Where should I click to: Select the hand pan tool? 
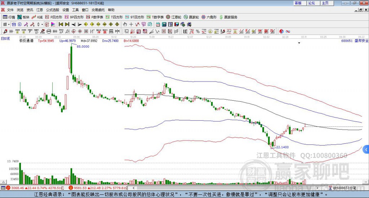point(125,24)
